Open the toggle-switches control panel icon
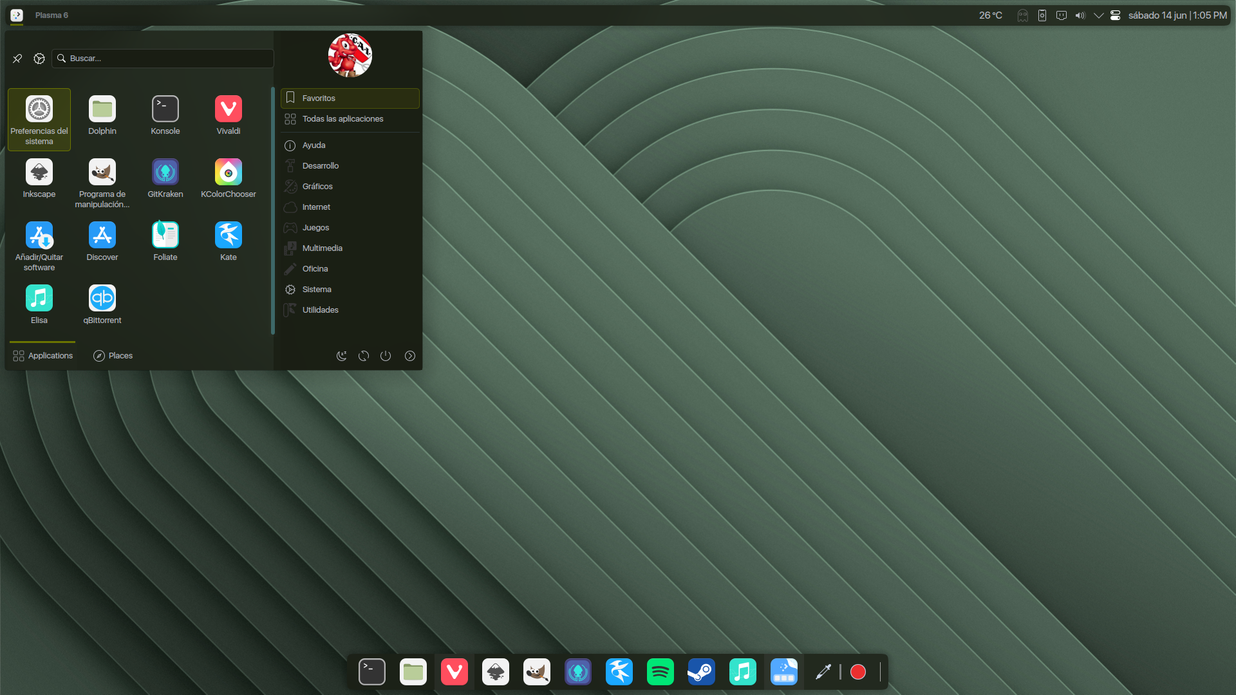Image resolution: width=1236 pixels, height=695 pixels. pos(1116,15)
